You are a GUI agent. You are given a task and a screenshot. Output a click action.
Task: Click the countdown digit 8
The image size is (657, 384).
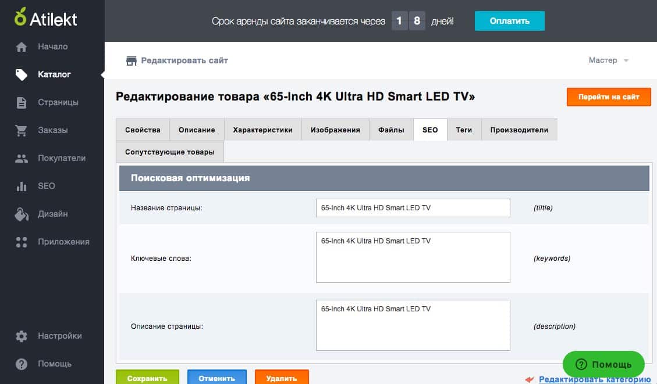coord(417,21)
